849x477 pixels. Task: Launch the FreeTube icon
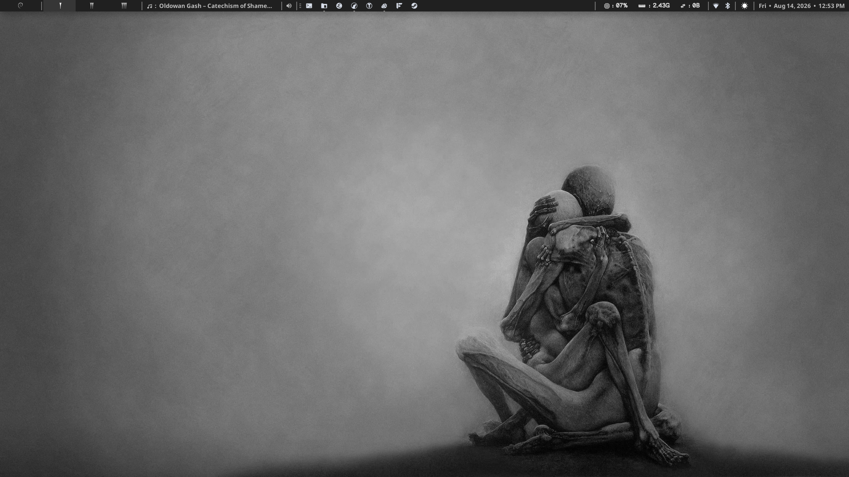[x=399, y=6]
